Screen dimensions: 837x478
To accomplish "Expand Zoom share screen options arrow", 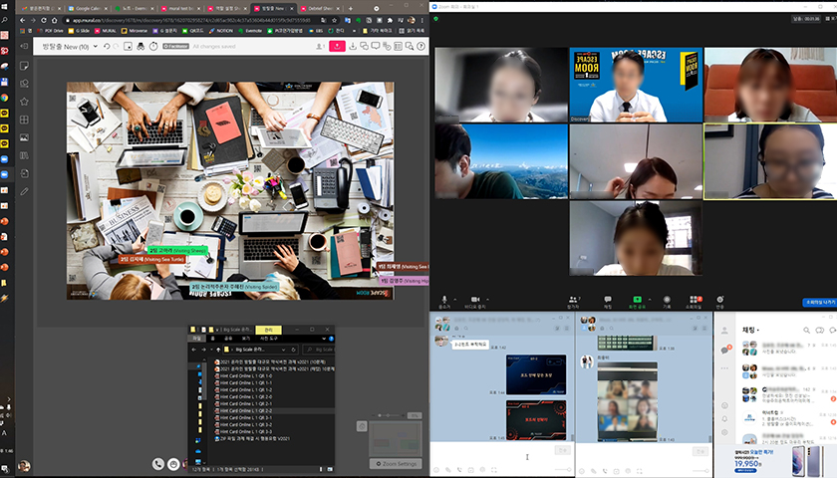I will tap(650, 300).
